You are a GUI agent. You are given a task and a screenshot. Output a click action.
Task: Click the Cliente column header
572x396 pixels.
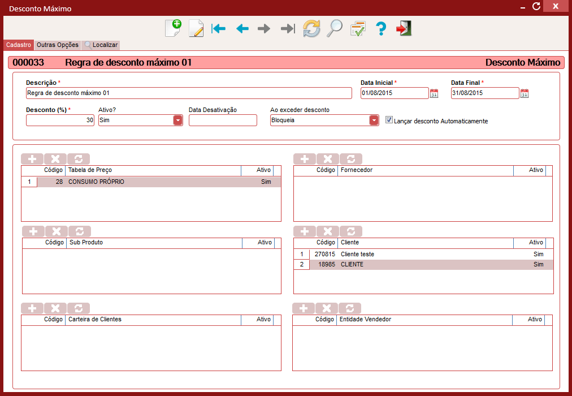(x=426, y=242)
